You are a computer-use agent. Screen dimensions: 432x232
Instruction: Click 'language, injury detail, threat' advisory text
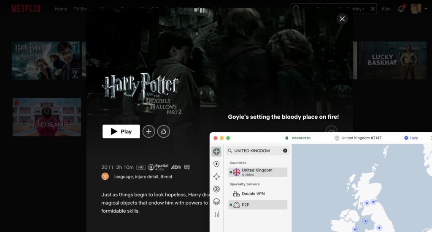click(x=143, y=176)
